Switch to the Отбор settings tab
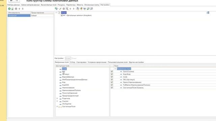This screenshot has width=216, height=121. [x=73, y=62]
